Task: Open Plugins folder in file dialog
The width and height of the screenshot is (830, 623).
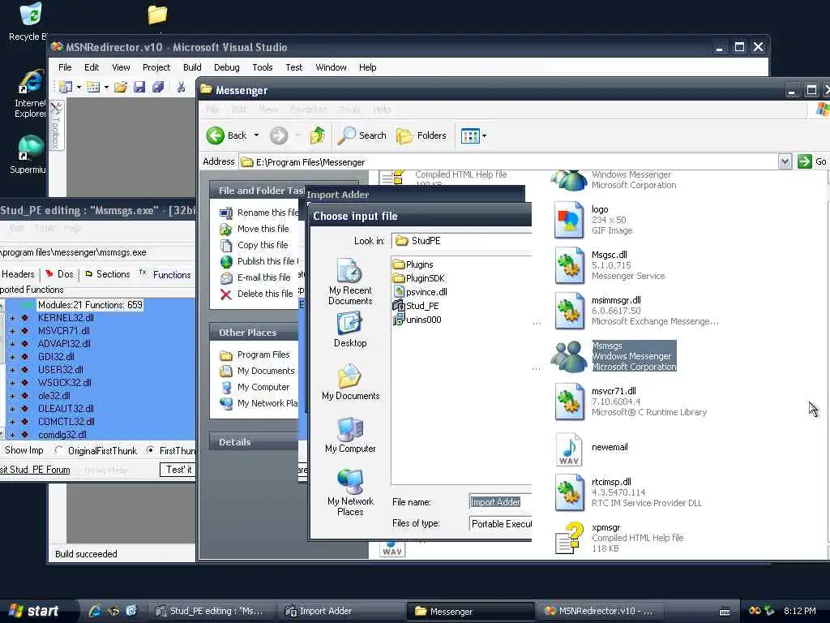Action: (x=413, y=264)
